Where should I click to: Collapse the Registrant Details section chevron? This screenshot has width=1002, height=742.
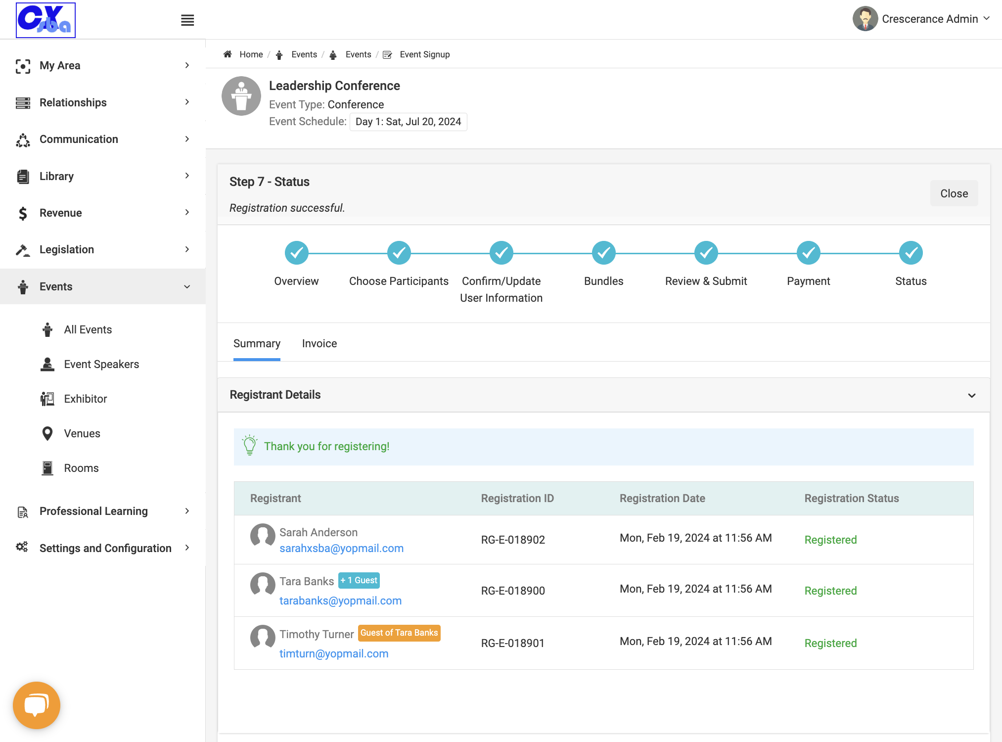(x=971, y=395)
